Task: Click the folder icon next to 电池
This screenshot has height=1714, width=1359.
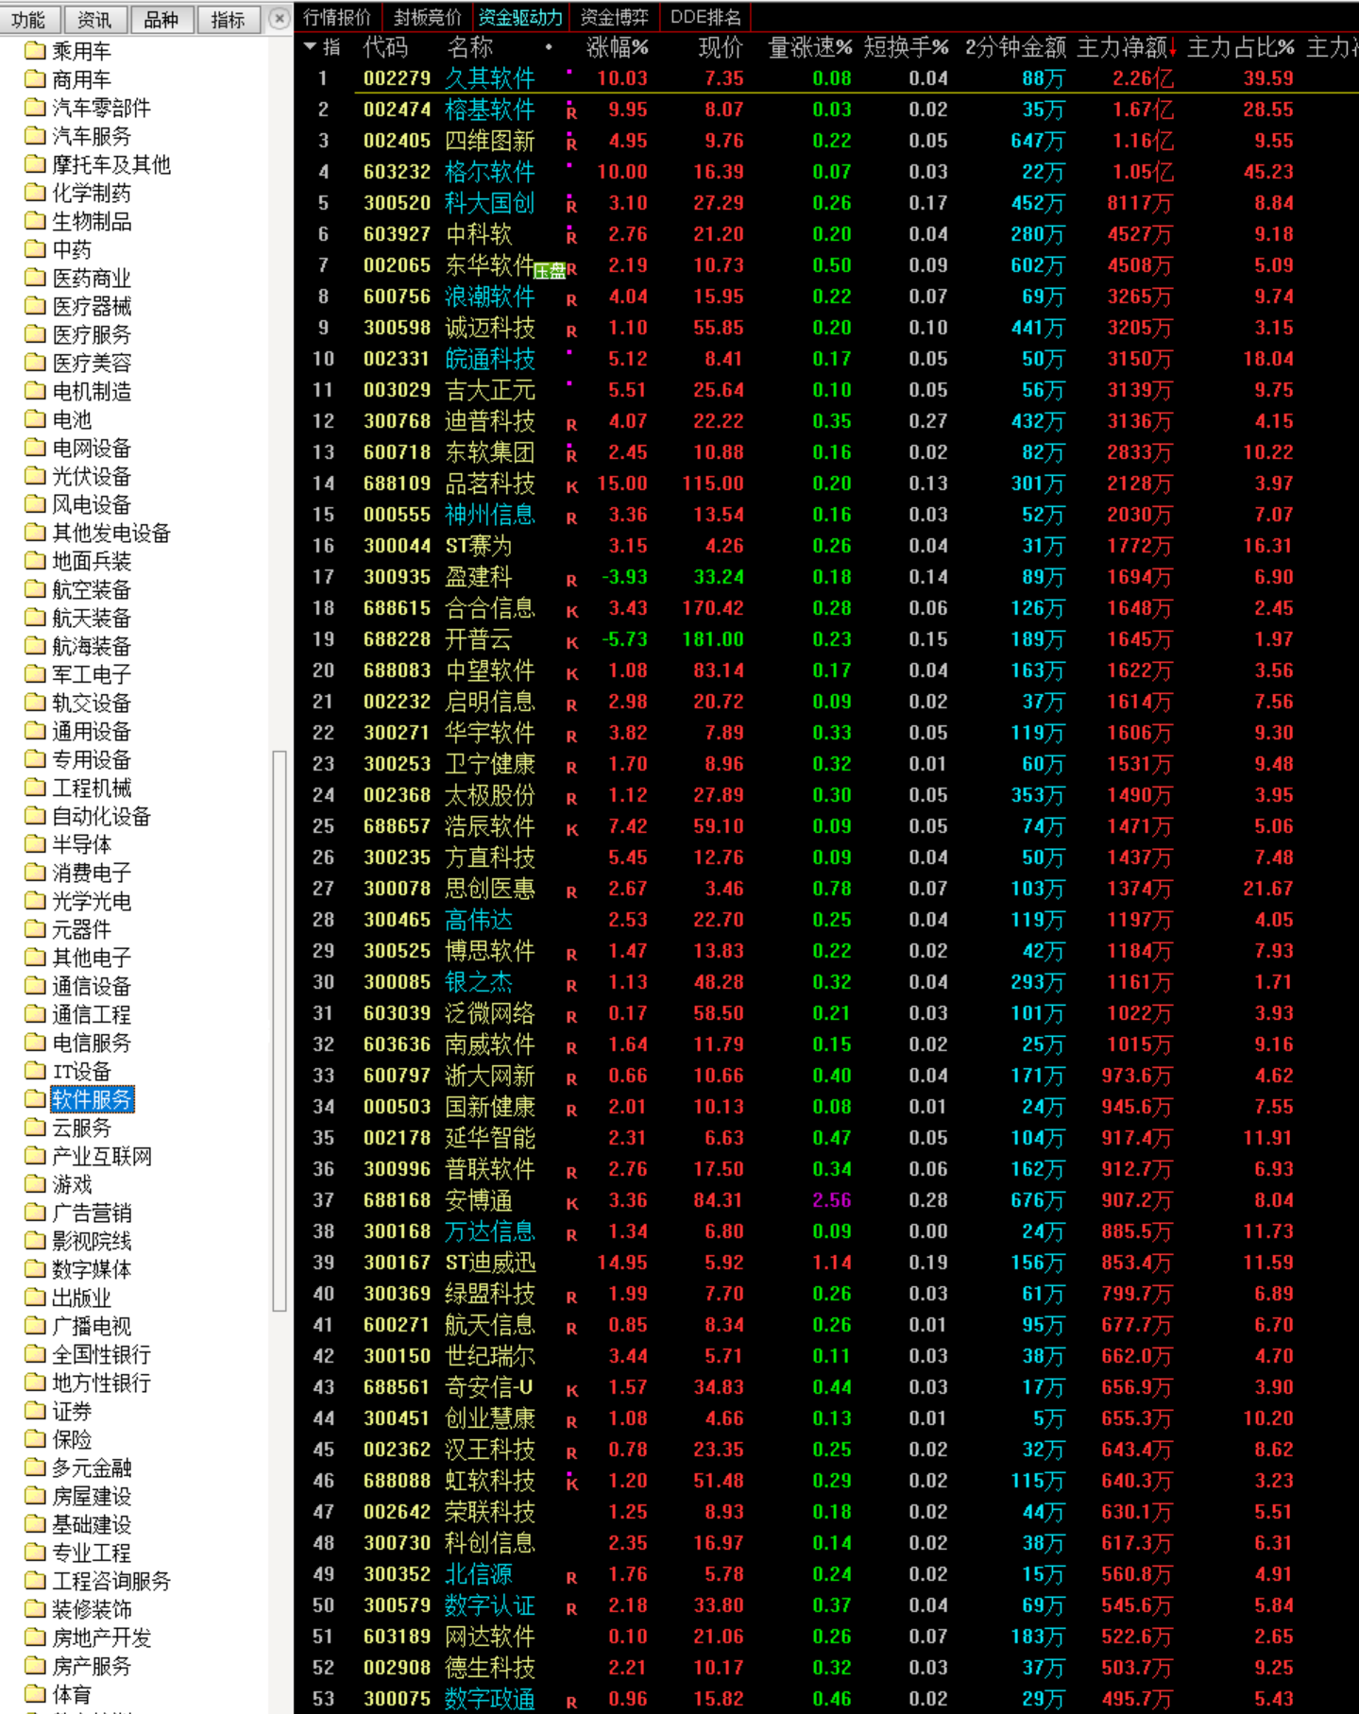Action: point(35,418)
